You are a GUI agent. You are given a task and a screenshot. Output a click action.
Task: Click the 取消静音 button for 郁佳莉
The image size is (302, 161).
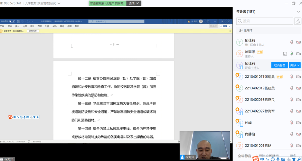(x=279, y=65)
